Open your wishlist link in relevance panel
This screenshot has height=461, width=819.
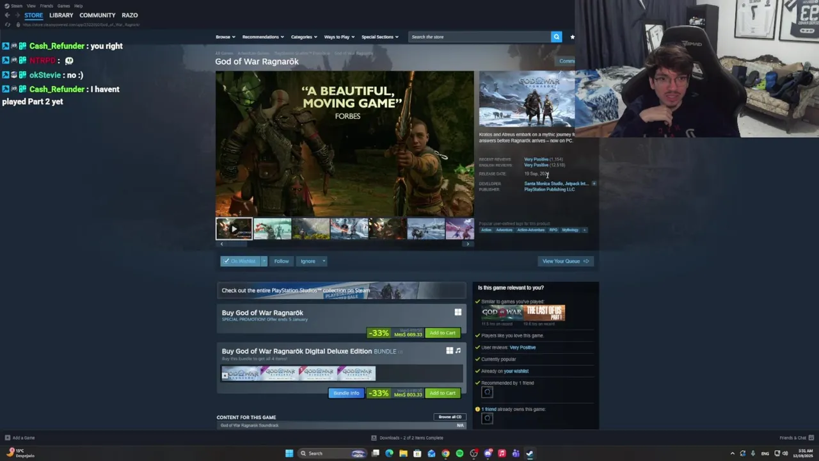click(516, 371)
